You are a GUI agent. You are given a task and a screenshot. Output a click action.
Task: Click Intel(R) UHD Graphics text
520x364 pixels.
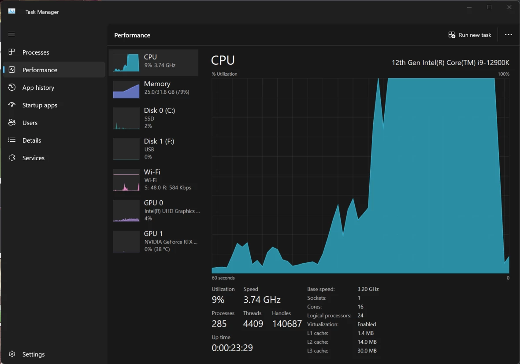point(172,211)
